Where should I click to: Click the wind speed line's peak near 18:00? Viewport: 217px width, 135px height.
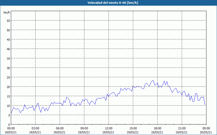pyautogui.click(x=153, y=80)
